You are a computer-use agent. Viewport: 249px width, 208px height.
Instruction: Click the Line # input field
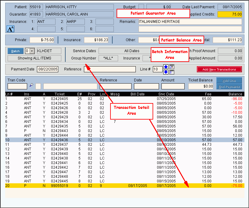click(158, 69)
